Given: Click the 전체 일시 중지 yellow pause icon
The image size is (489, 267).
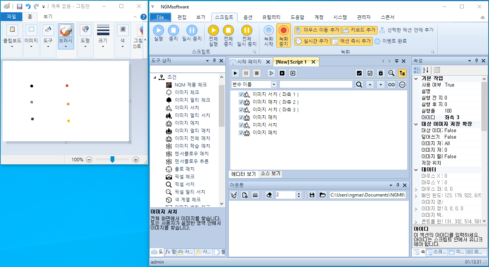Looking at the screenshot, I should [246, 30].
